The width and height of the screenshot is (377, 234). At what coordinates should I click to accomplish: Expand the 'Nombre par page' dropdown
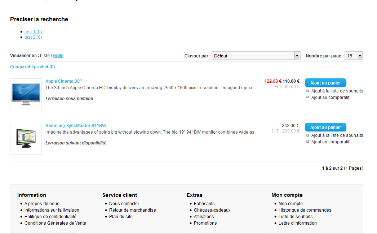354,56
